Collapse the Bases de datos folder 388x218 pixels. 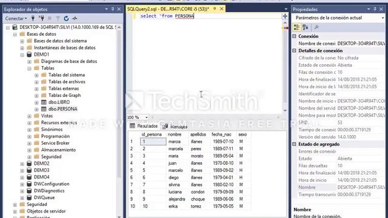(15, 35)
